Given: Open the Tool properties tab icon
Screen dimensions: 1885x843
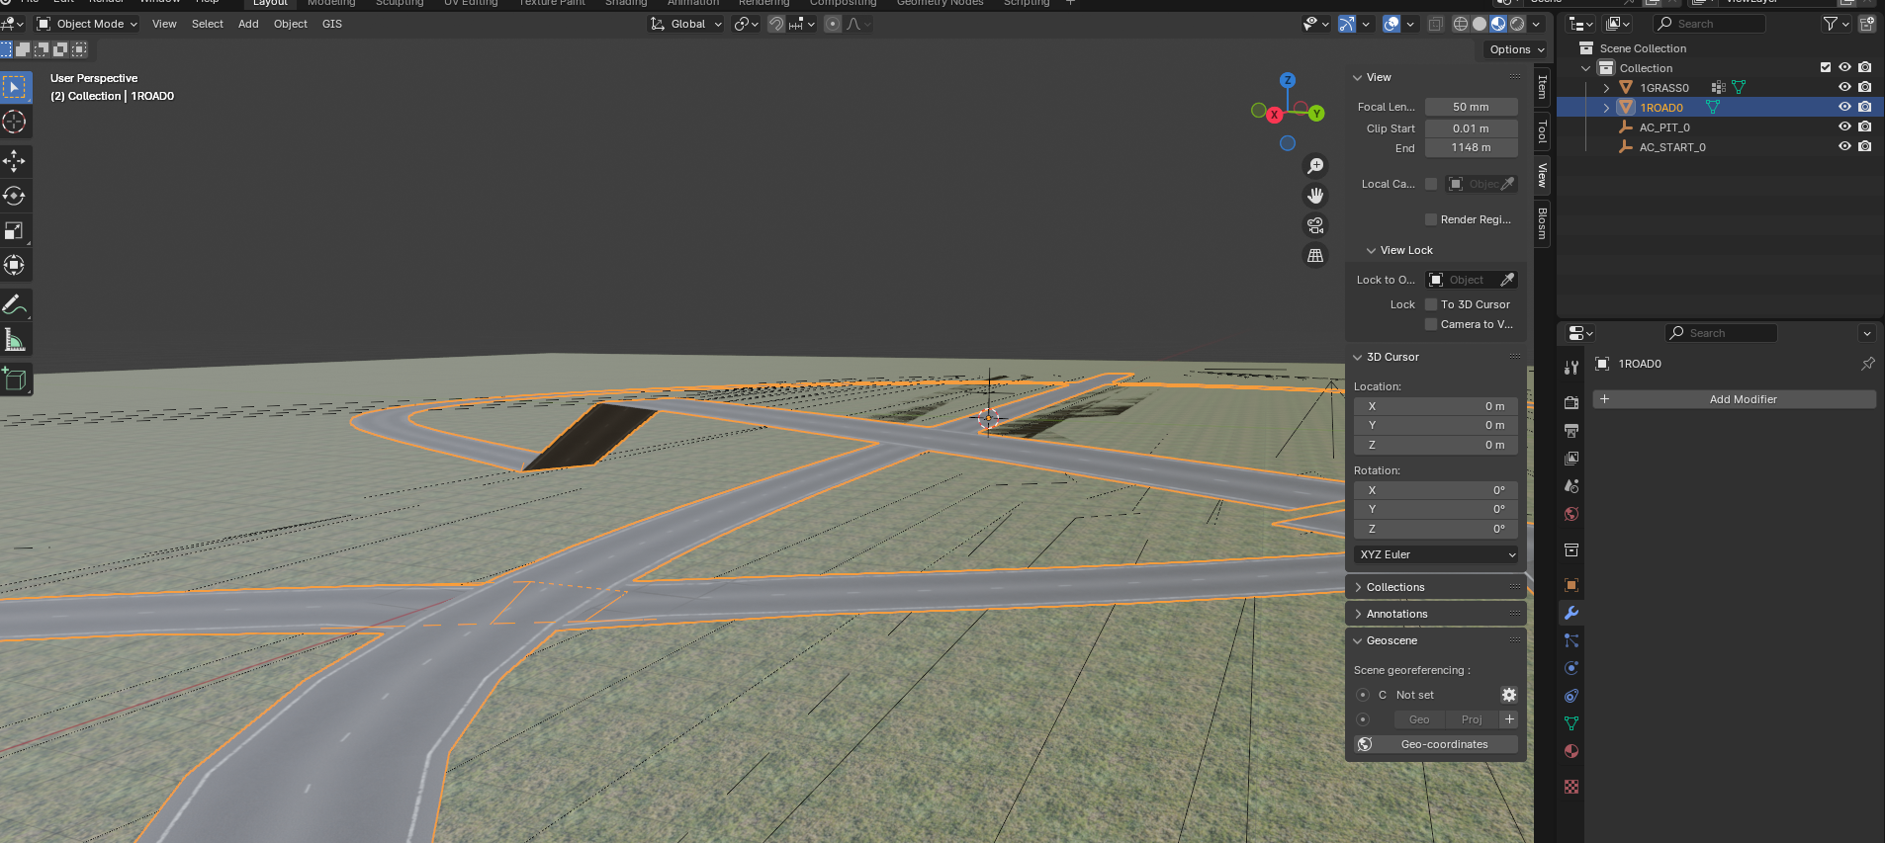Looking at the screenshot, I should point(1571,368).
